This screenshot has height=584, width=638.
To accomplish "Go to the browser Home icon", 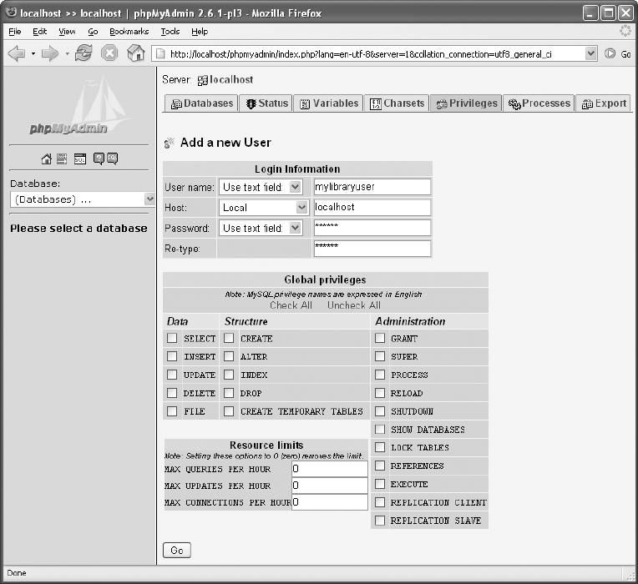I will coord(135,53).
